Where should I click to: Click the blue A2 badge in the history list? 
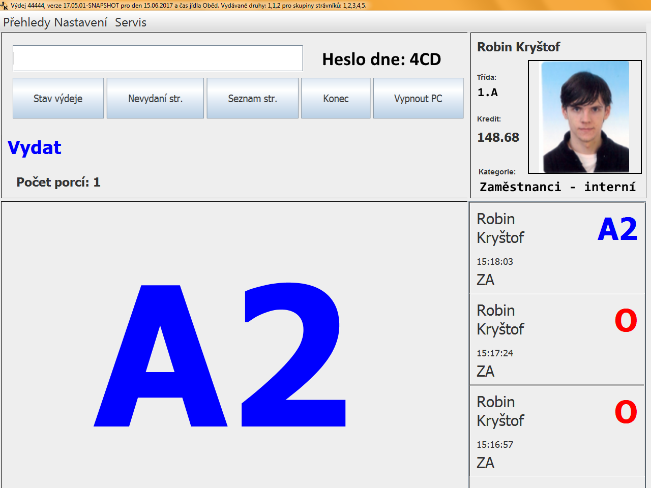(617, 229)
